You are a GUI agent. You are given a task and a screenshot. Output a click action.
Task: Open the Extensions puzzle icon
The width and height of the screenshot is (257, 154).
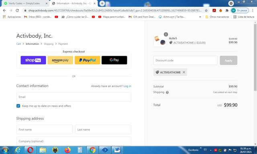coord(227,10)
